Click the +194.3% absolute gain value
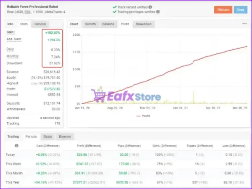This screenshot has width=252, height=189. click(x=54, y=40)
